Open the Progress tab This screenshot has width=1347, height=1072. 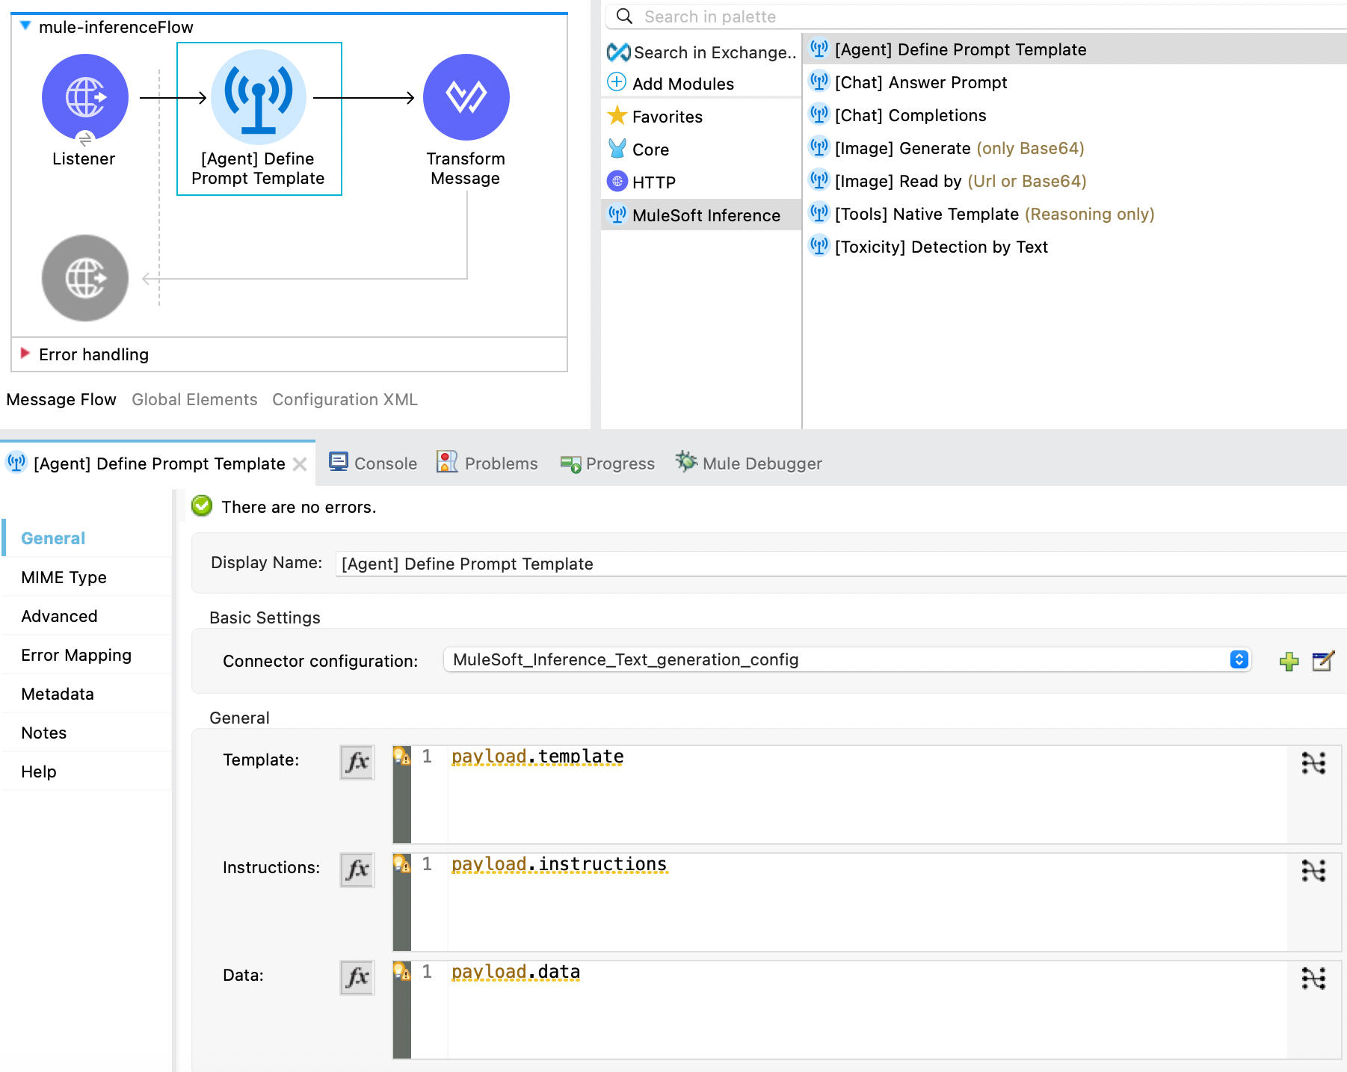[608, 463]
